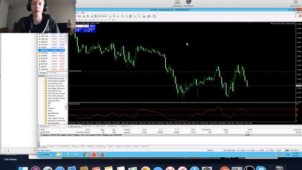Zoom out of the chart

126,17
